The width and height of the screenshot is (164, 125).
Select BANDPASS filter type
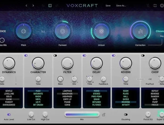click(67, 94)
